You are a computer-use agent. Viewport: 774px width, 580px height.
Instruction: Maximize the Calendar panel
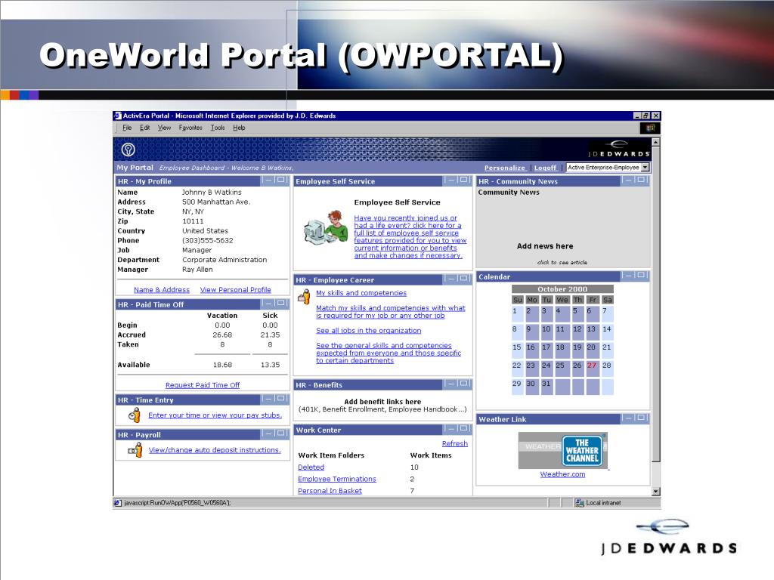641,275
